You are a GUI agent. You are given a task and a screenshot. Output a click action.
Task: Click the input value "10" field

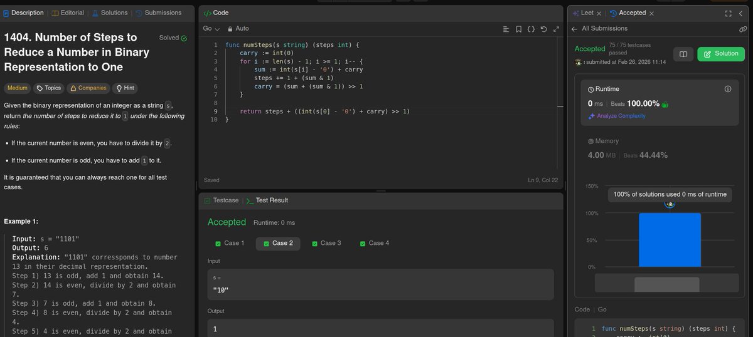pyautogui.click(x=381, y=284)
